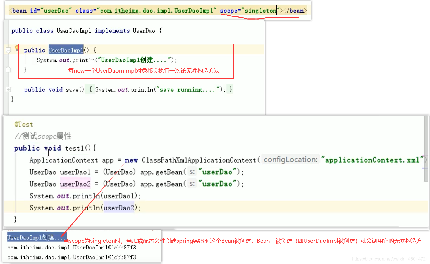Click the "save running...." string
The image size is (430, 264).
188,90
